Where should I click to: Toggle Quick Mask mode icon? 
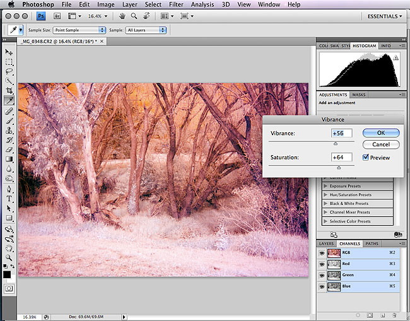tap(9, 288)
